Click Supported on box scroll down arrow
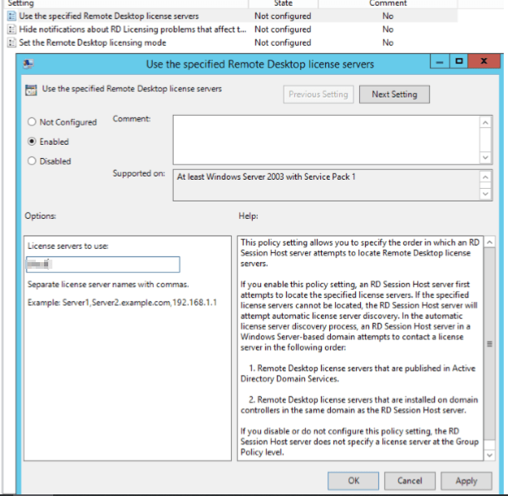This screenshot has width=508, height=496. pyautogui.click(x=486, y=194)
